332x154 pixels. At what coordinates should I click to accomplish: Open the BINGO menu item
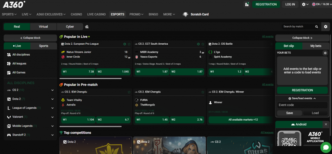coord(153,14)
